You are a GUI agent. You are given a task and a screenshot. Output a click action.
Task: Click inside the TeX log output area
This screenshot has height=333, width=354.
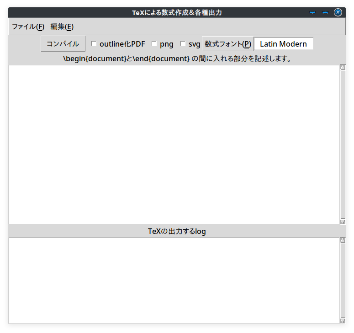174,280
